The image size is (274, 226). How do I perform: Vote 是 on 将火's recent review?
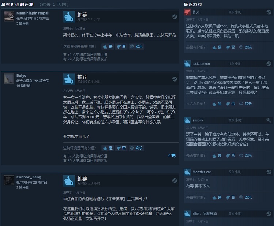(217, 48)
